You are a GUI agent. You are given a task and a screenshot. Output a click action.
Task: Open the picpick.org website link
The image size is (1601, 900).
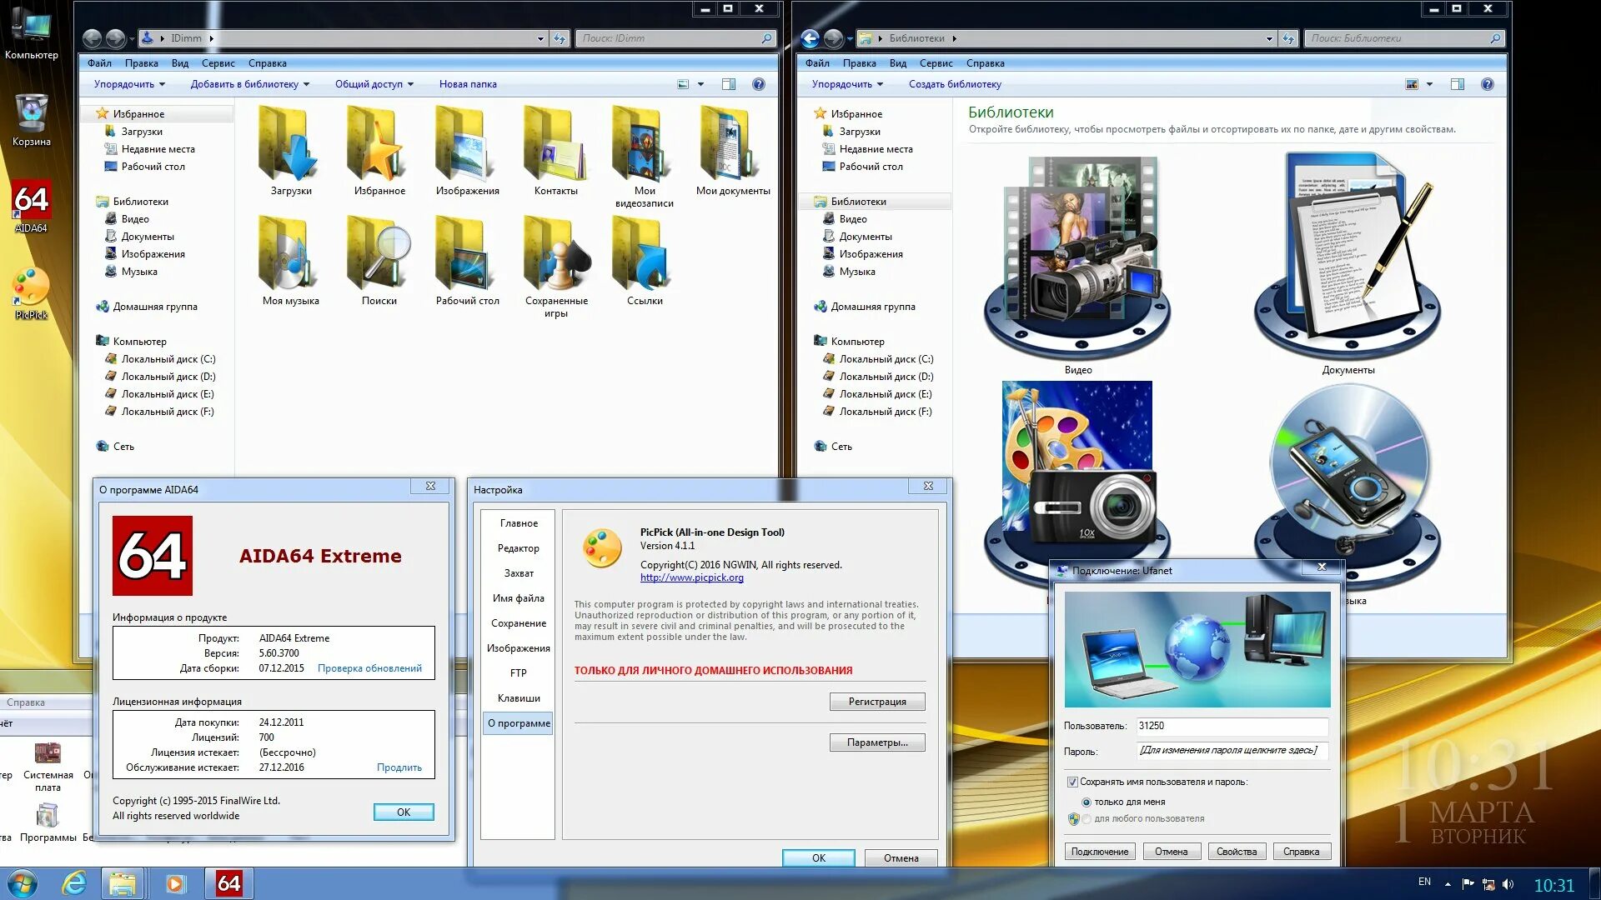tap(691, 577)
